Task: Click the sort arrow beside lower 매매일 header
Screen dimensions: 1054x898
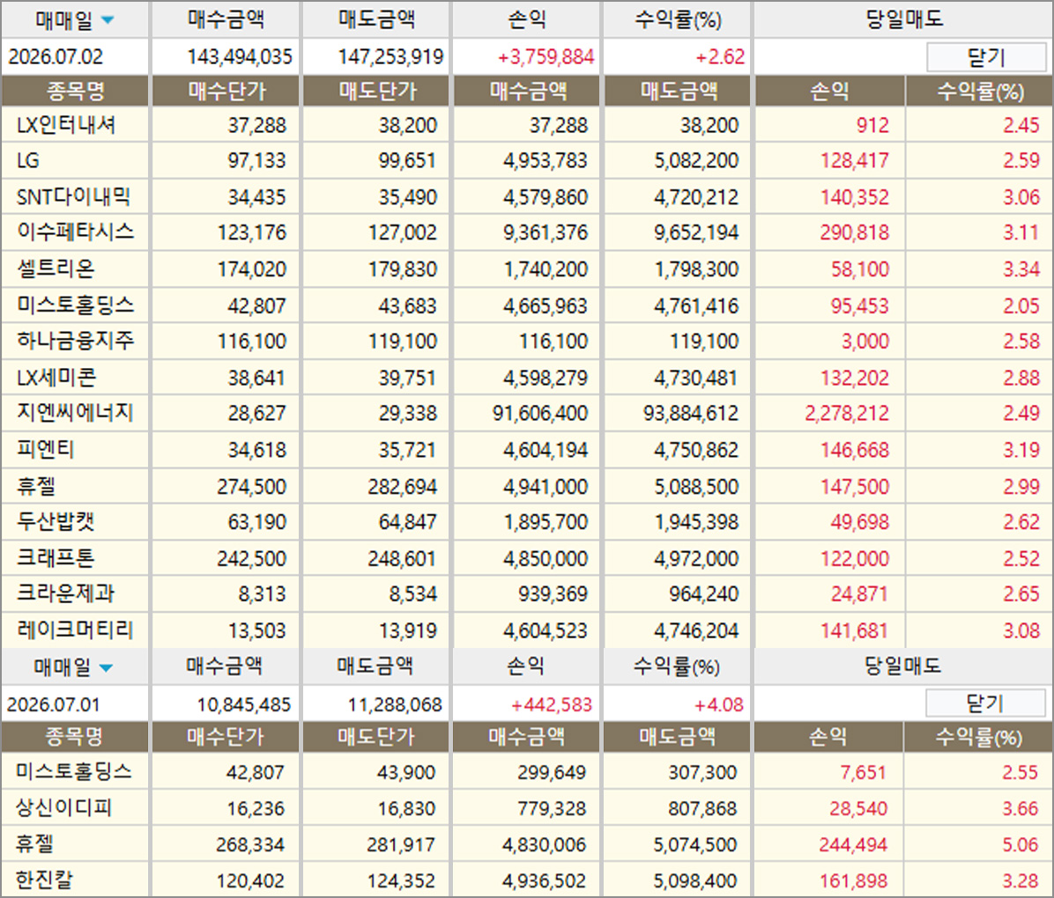Action: pos(107,667)
